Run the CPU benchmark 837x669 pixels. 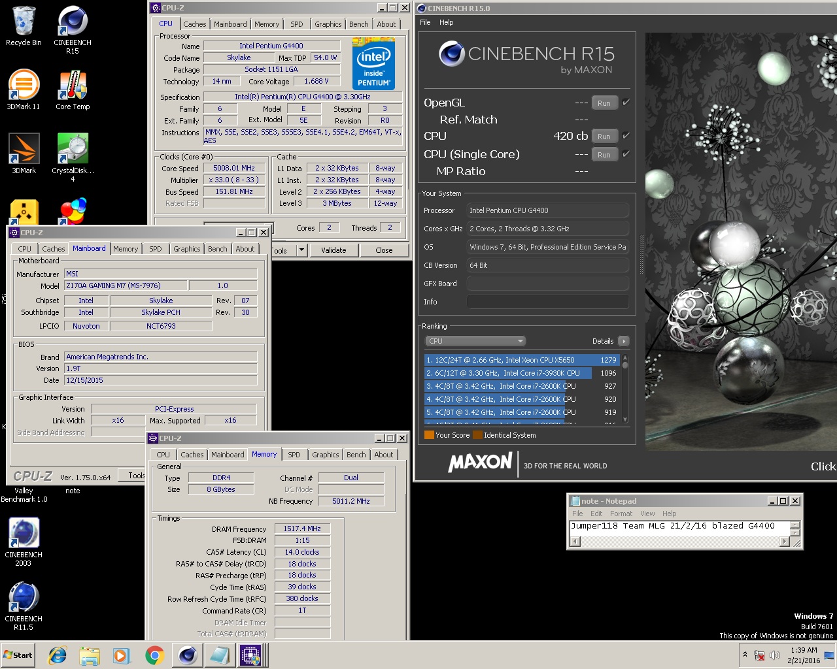604,136
